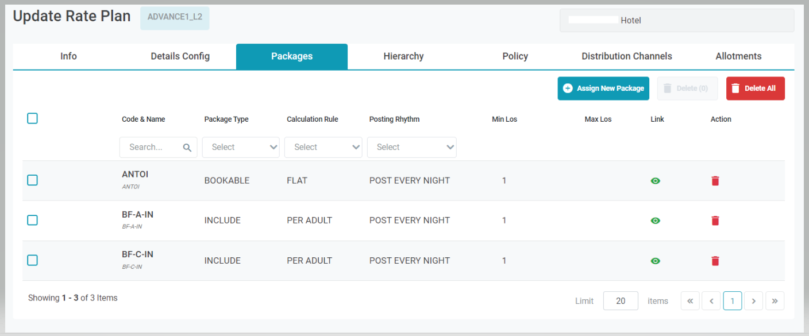Click Assign New Package button
This screenshot has width=809, height=336.
(x=603, y=88)
